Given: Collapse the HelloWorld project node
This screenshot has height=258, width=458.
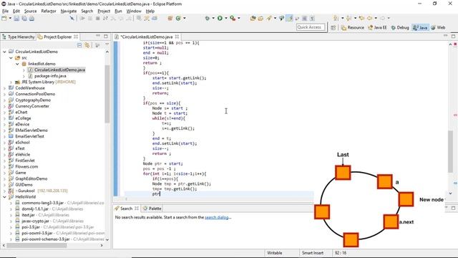Looking at the screenshot, I should (x=4, y=197).
